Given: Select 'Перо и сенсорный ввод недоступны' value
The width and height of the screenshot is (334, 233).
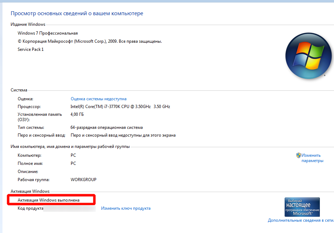Looking at the screenshot, I should (x=123, y=135).
